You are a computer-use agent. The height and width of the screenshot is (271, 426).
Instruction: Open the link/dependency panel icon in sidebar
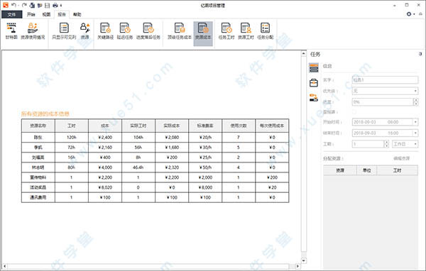[x=314, y=97]
